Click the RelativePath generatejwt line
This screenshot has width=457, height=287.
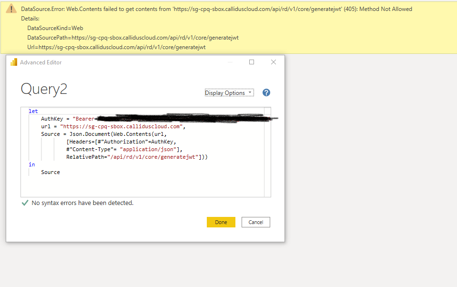[137, 157]
